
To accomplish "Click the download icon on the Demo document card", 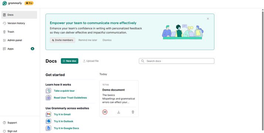I will point(119,112).
